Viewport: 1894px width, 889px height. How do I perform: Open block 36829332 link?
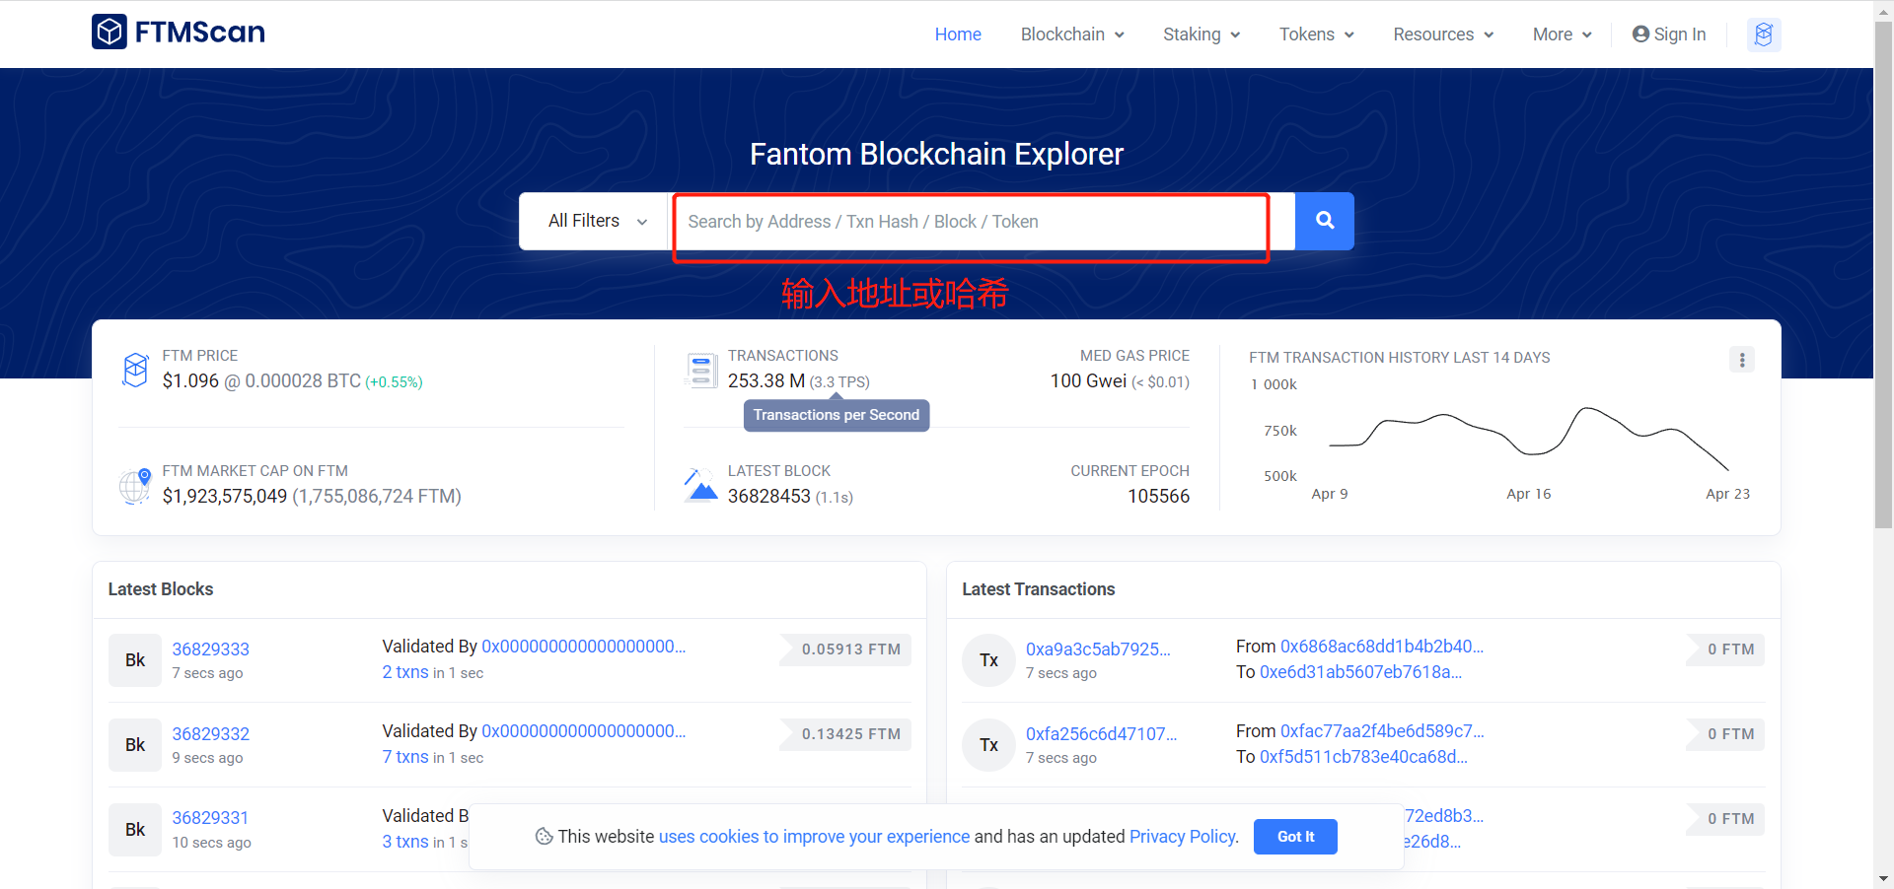click(x=210, y=734)
